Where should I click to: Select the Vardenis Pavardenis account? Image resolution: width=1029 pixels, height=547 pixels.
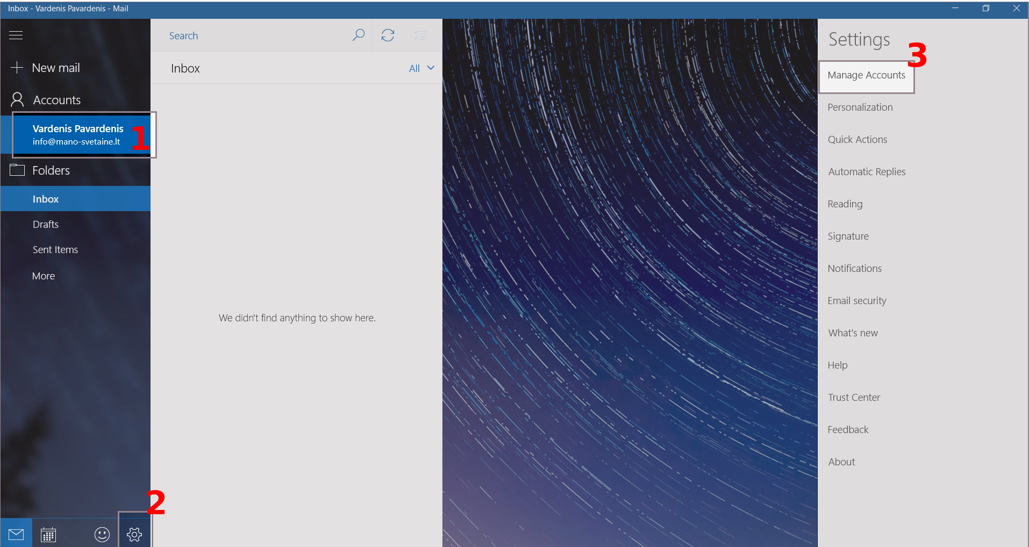tap(78, 135)
